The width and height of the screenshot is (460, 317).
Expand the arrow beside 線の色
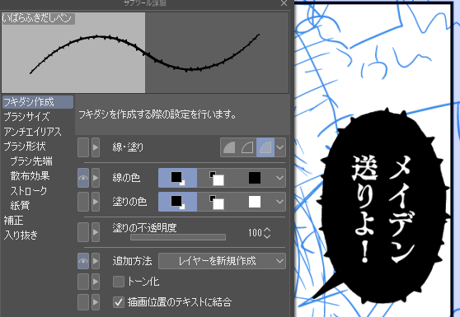click(x=96, y=178)
